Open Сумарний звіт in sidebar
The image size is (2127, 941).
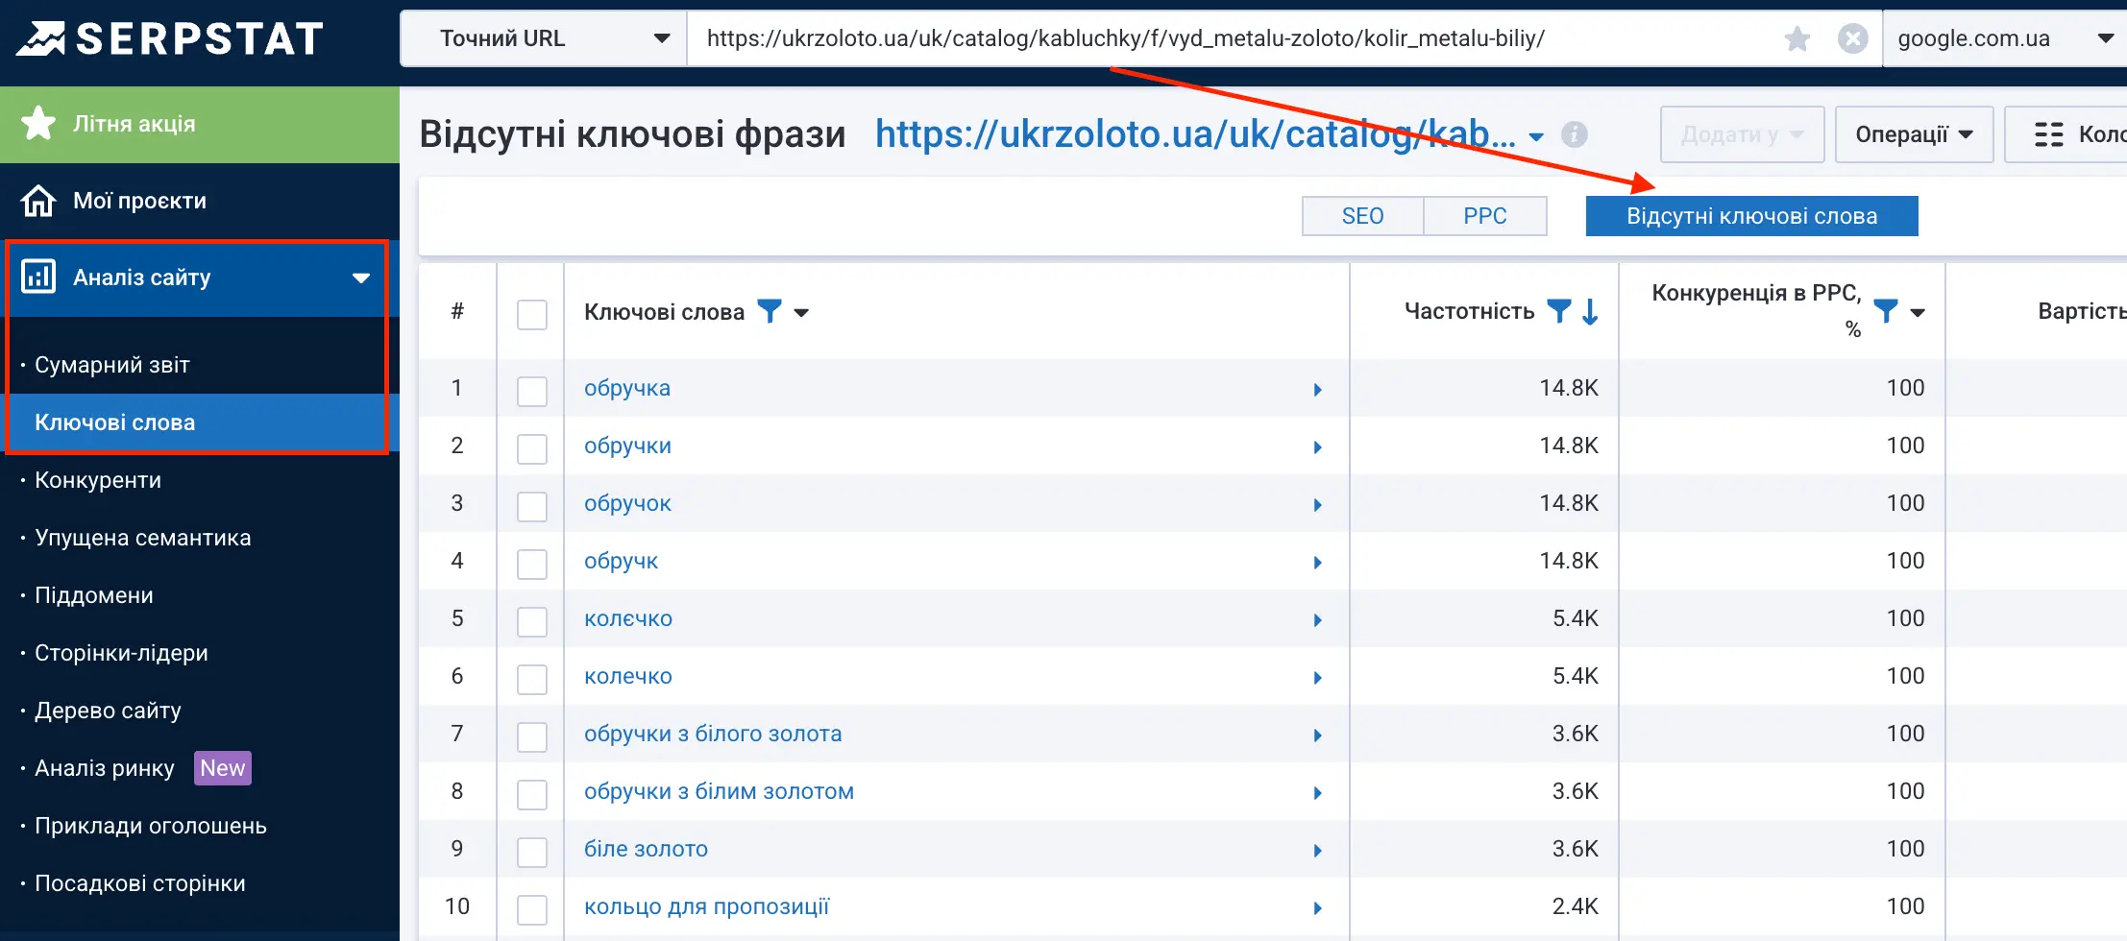[112, 365]
